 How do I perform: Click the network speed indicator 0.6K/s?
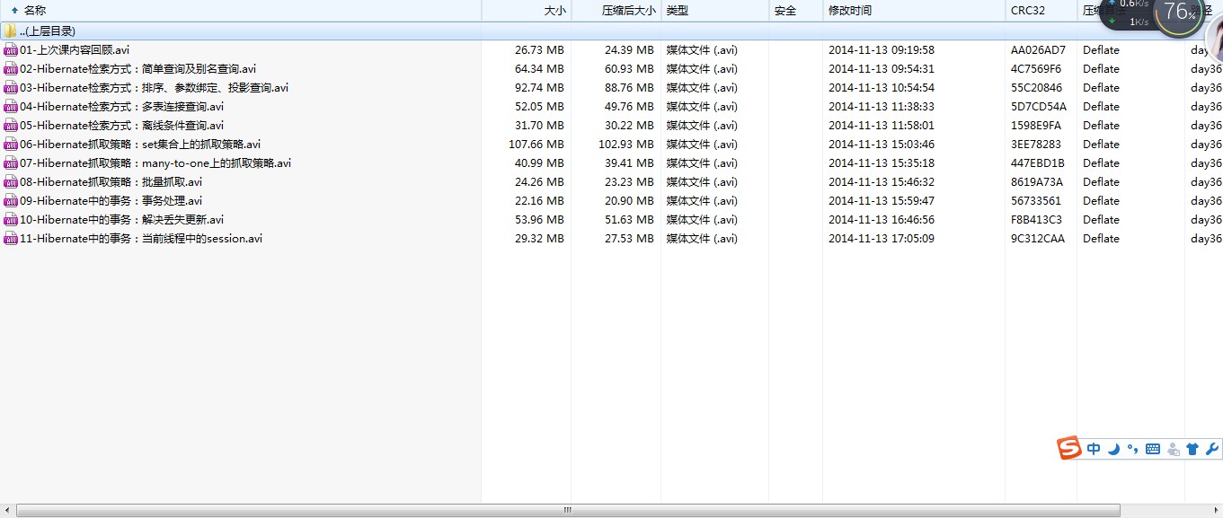(x=1132, y=4)
